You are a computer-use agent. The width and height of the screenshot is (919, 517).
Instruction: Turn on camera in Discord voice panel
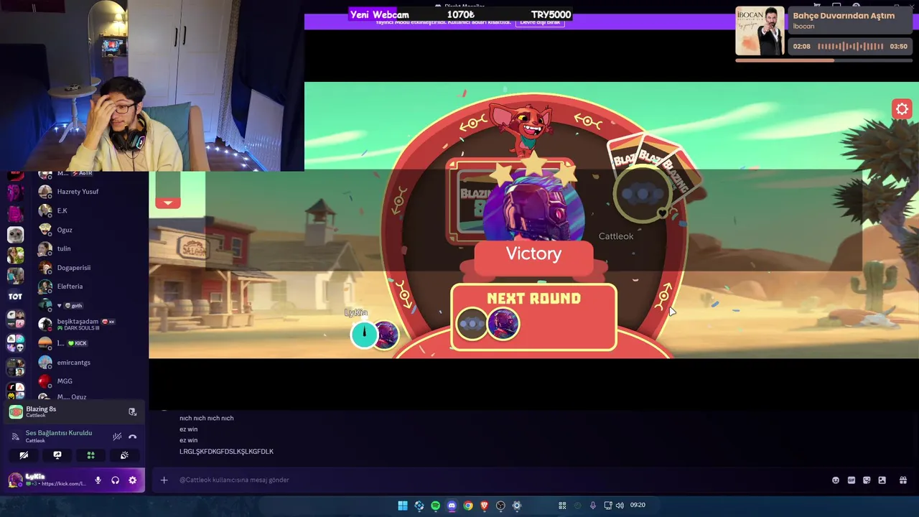[24, 455]
